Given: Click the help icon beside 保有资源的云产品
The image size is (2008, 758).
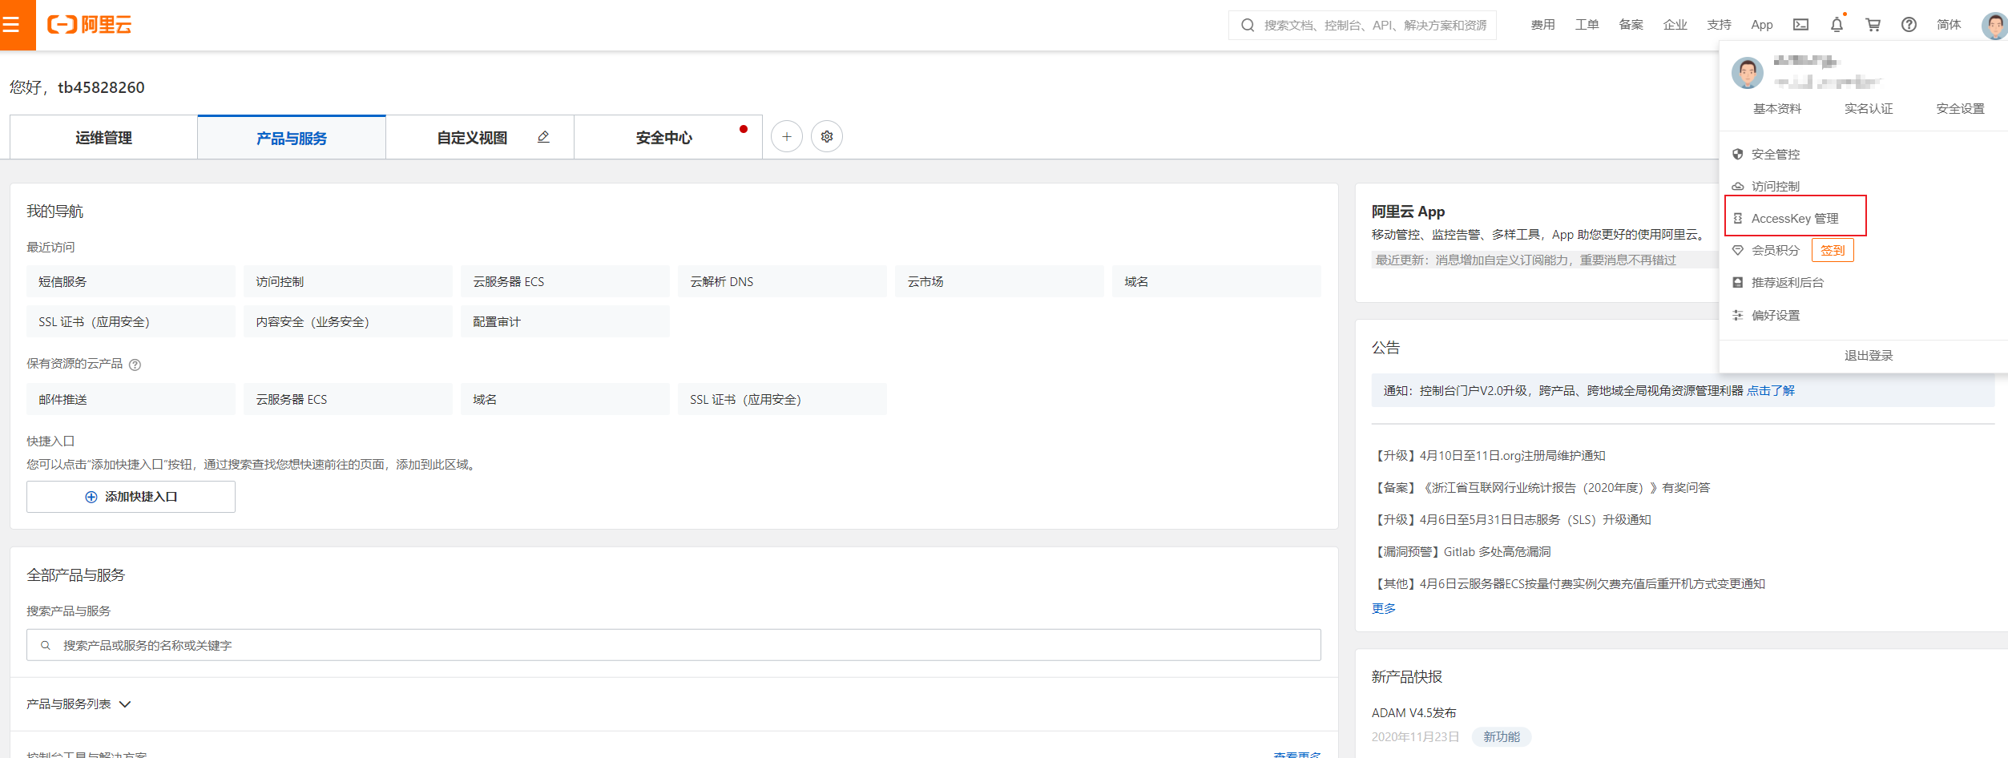Looking at the screenshot, I should tap(135, 365).
